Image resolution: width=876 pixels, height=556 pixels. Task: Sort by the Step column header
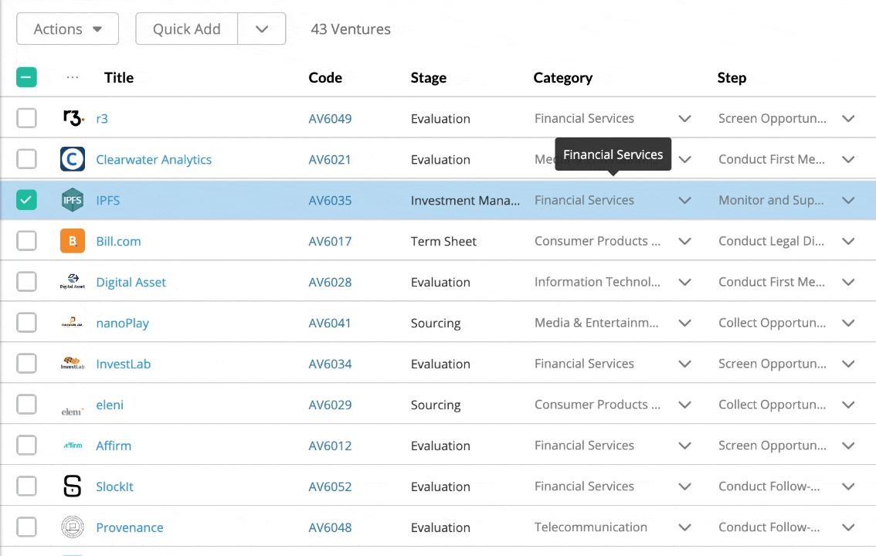coord(732,77)
